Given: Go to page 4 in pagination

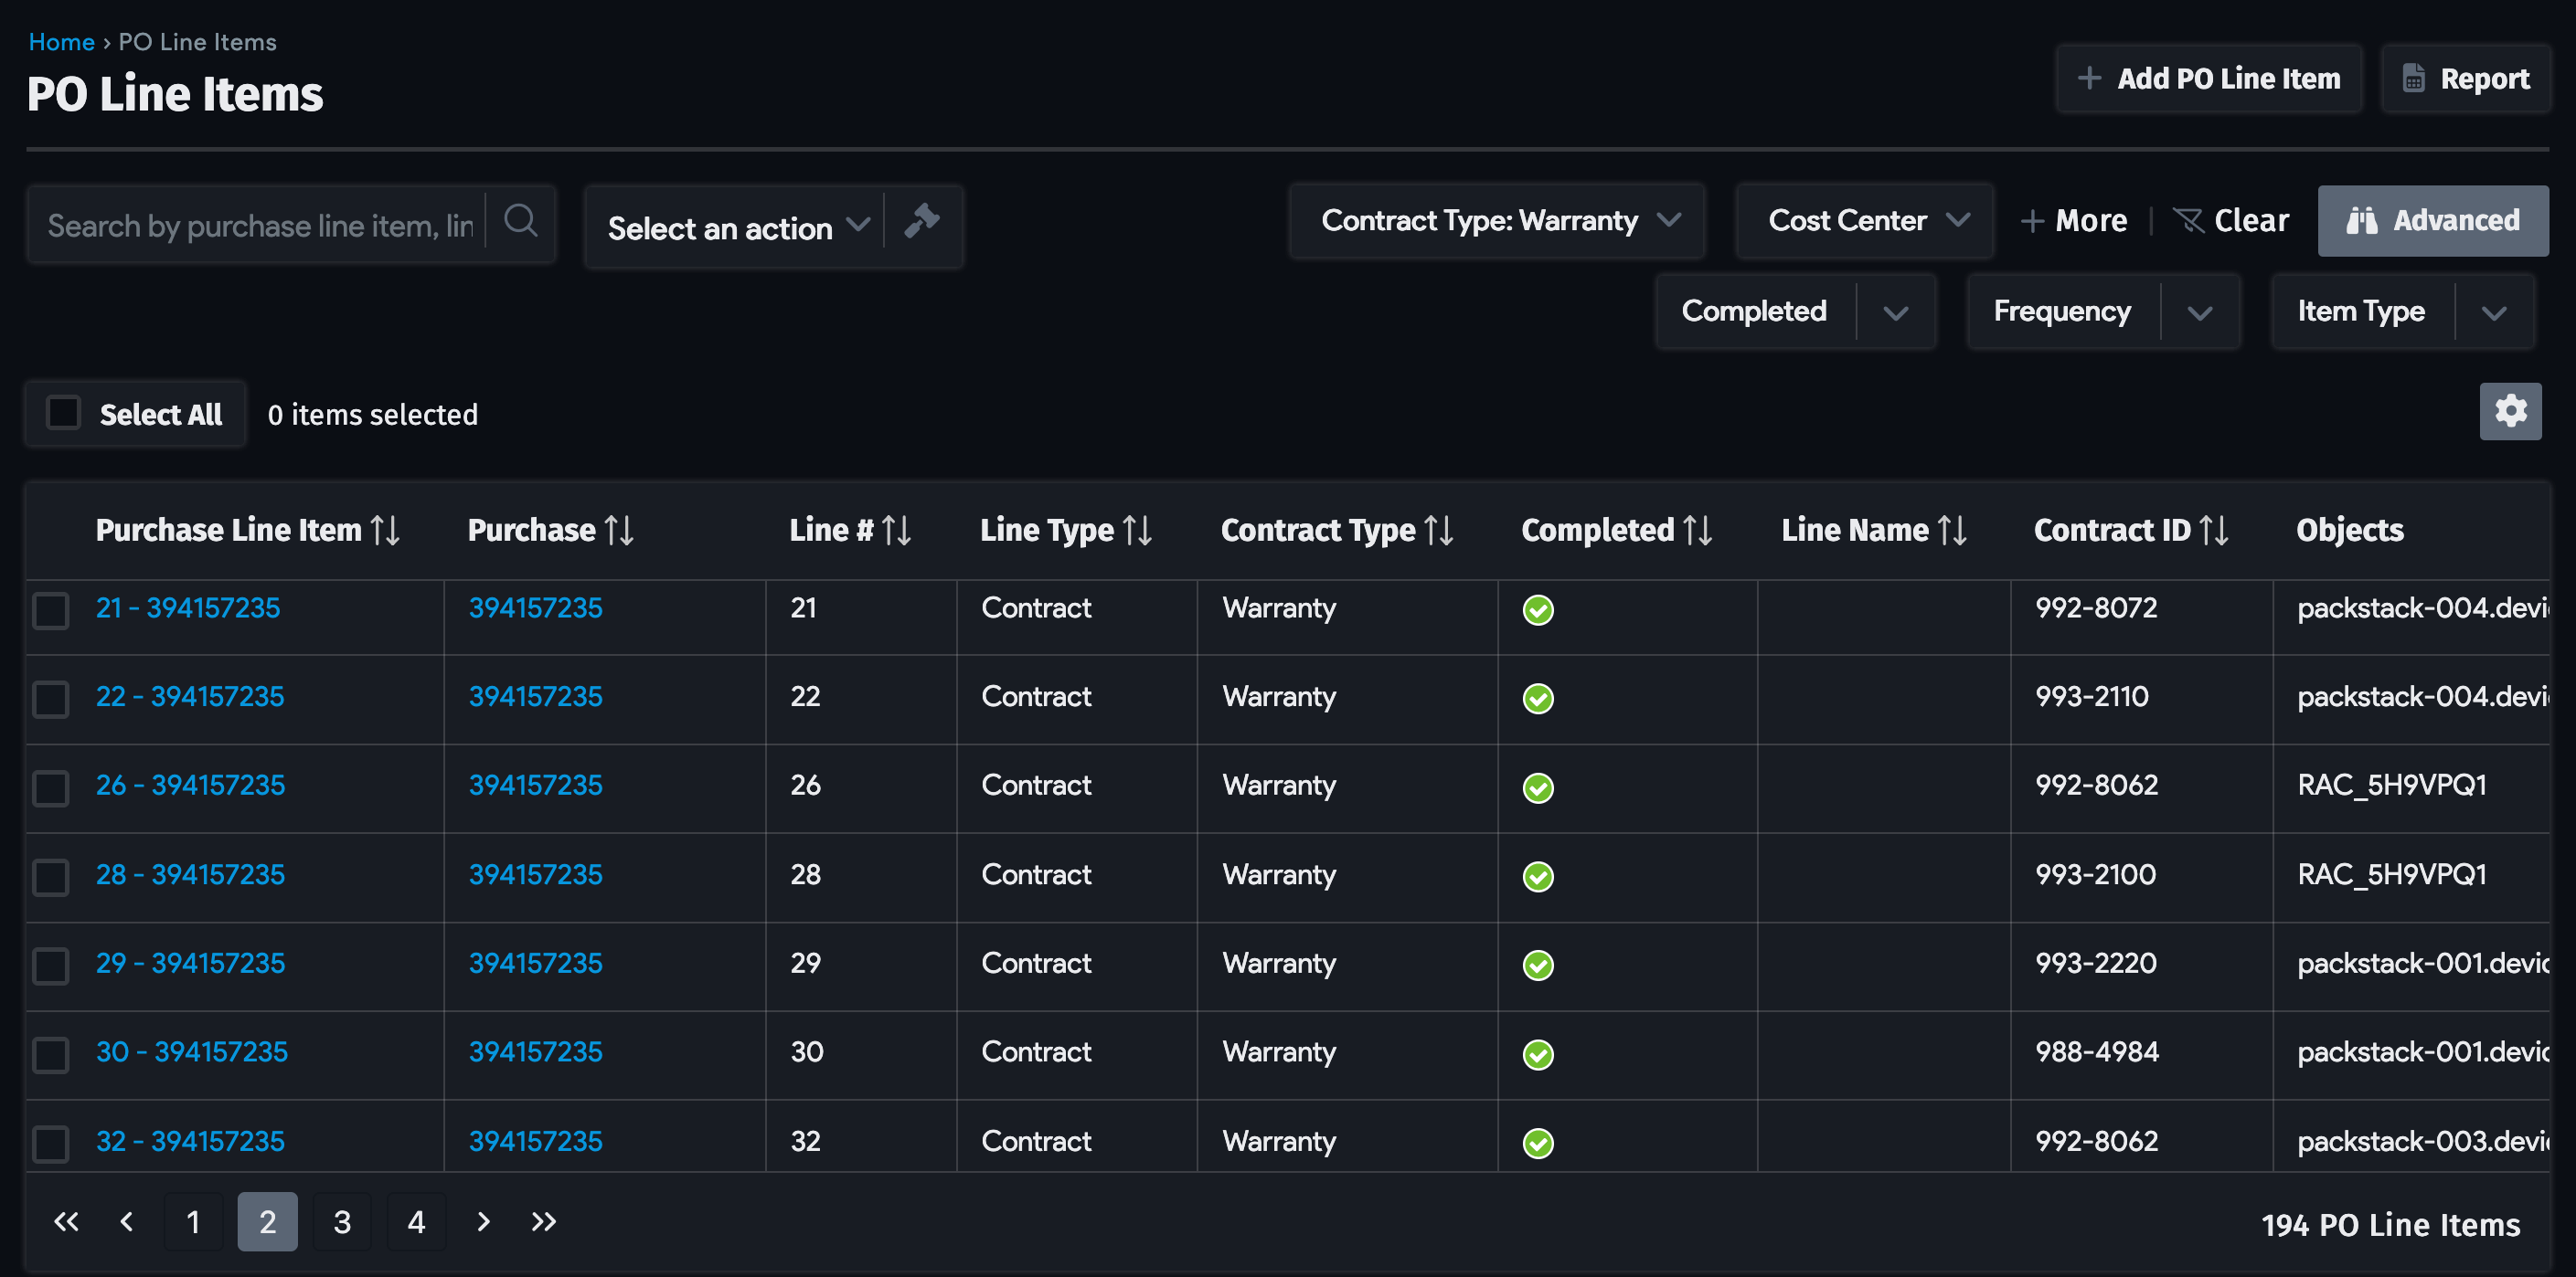Looking at the screenshot, I should (417, 1221).
